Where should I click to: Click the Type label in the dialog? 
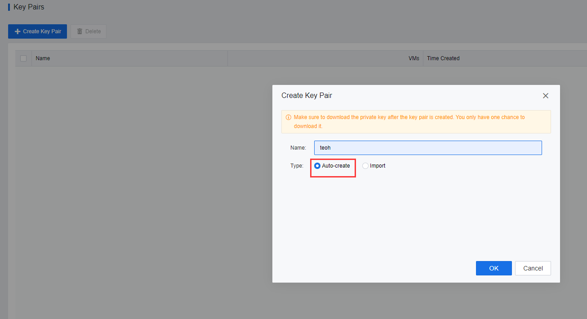point(297,166)
